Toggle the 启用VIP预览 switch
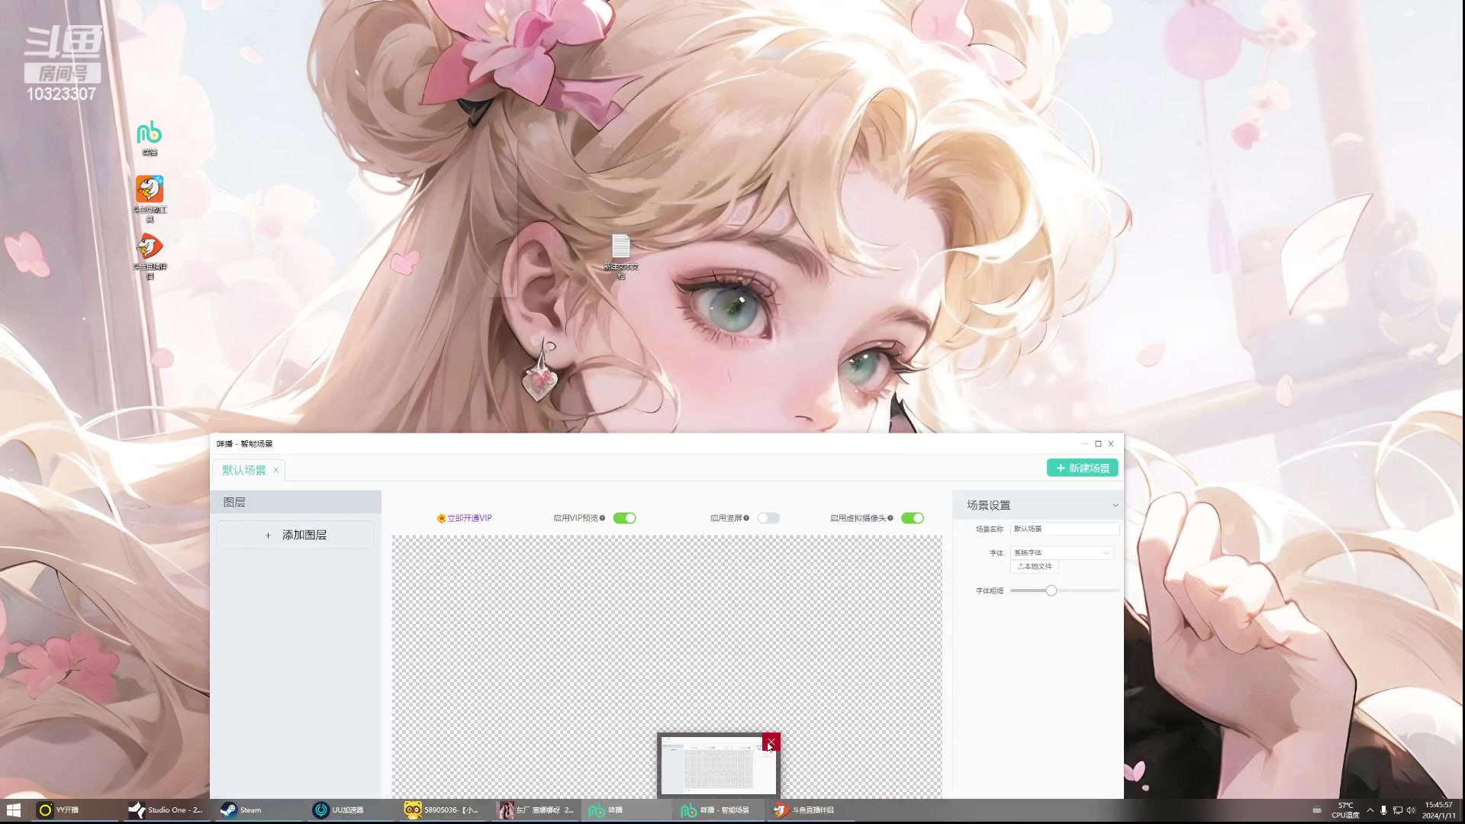The height and width of the screenshot is (824, 1465). coord(624,518)
